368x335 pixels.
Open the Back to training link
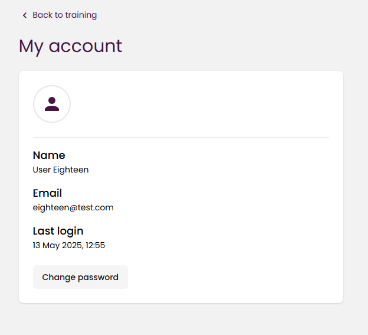pos(60,15)
